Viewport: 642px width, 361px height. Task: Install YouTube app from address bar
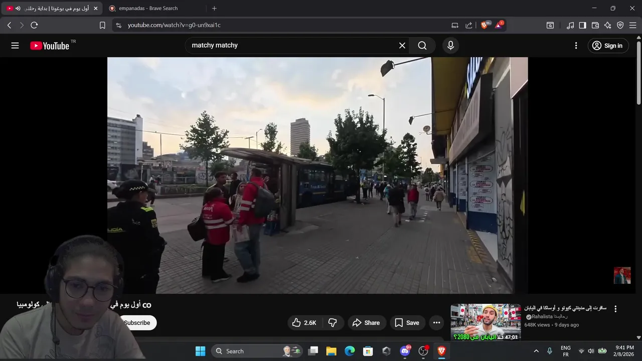455,25
